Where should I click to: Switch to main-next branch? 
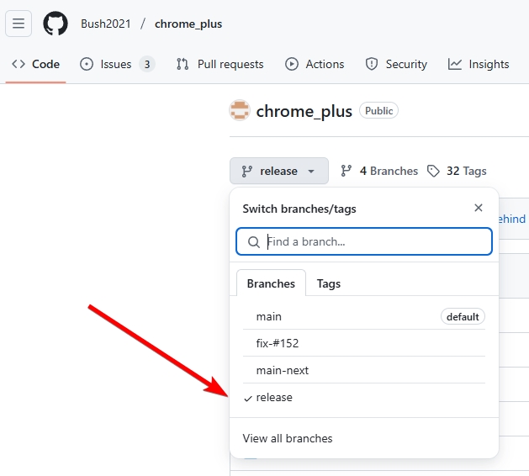[283, 370]
